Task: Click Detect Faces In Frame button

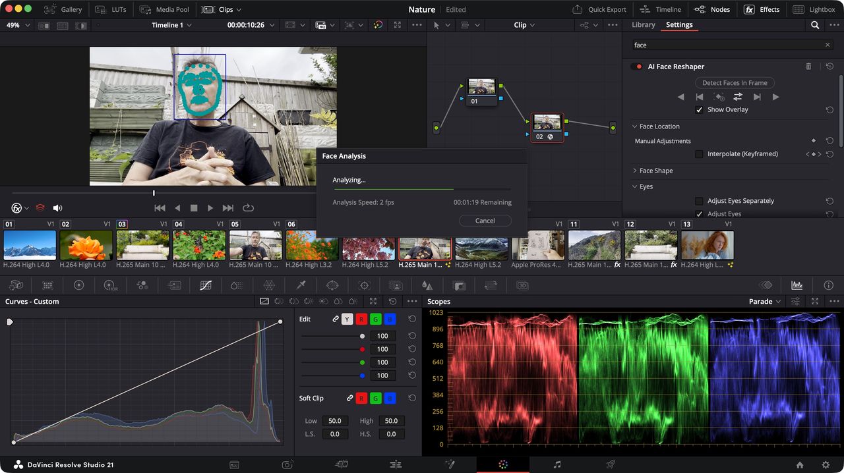Action: [x=735, y=83]
